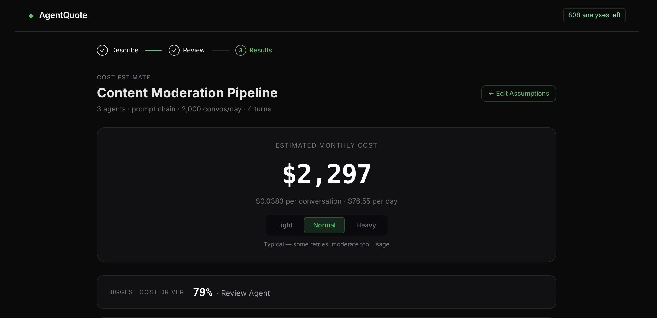This screenshot has width=657, height=318.
Task: Open Edit Assumptions
Action: coord(518,93)
